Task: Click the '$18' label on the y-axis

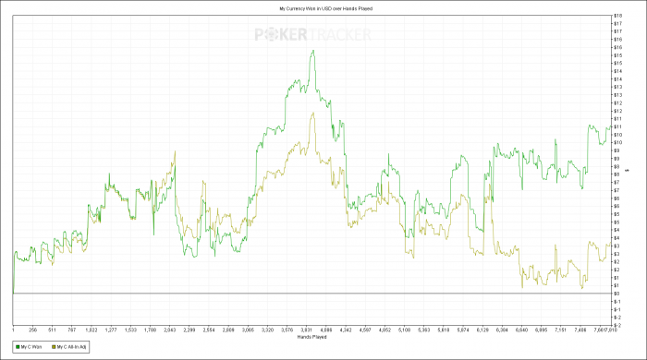Action: point(617,16)
